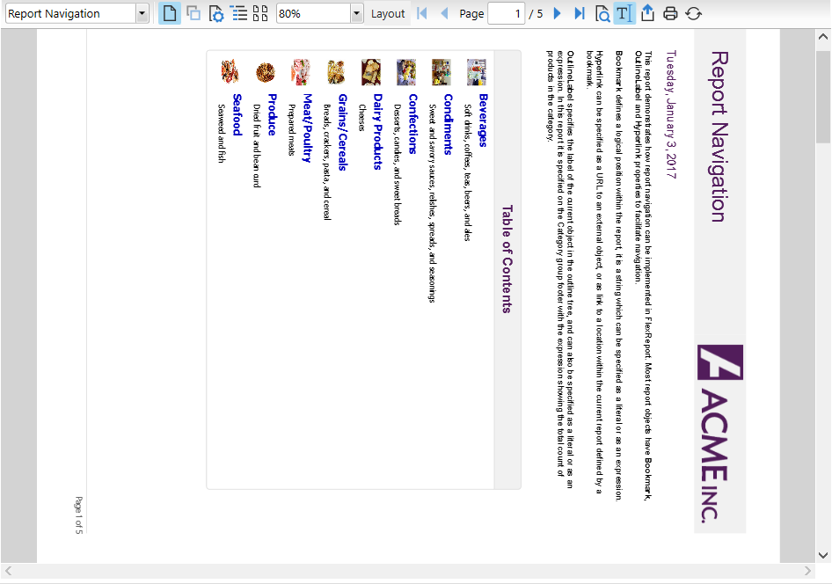Image resolution: width=832 pixels, height=584 pixels.
Task: Click the Confections category thumbnail image
Action: coord(406,72)
